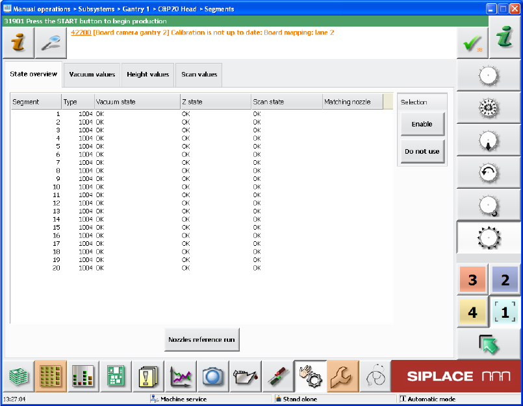Viewport: 523px width, 406px height.
Task: Select gantry 4 yellow button
Action: tap(472, 312)
